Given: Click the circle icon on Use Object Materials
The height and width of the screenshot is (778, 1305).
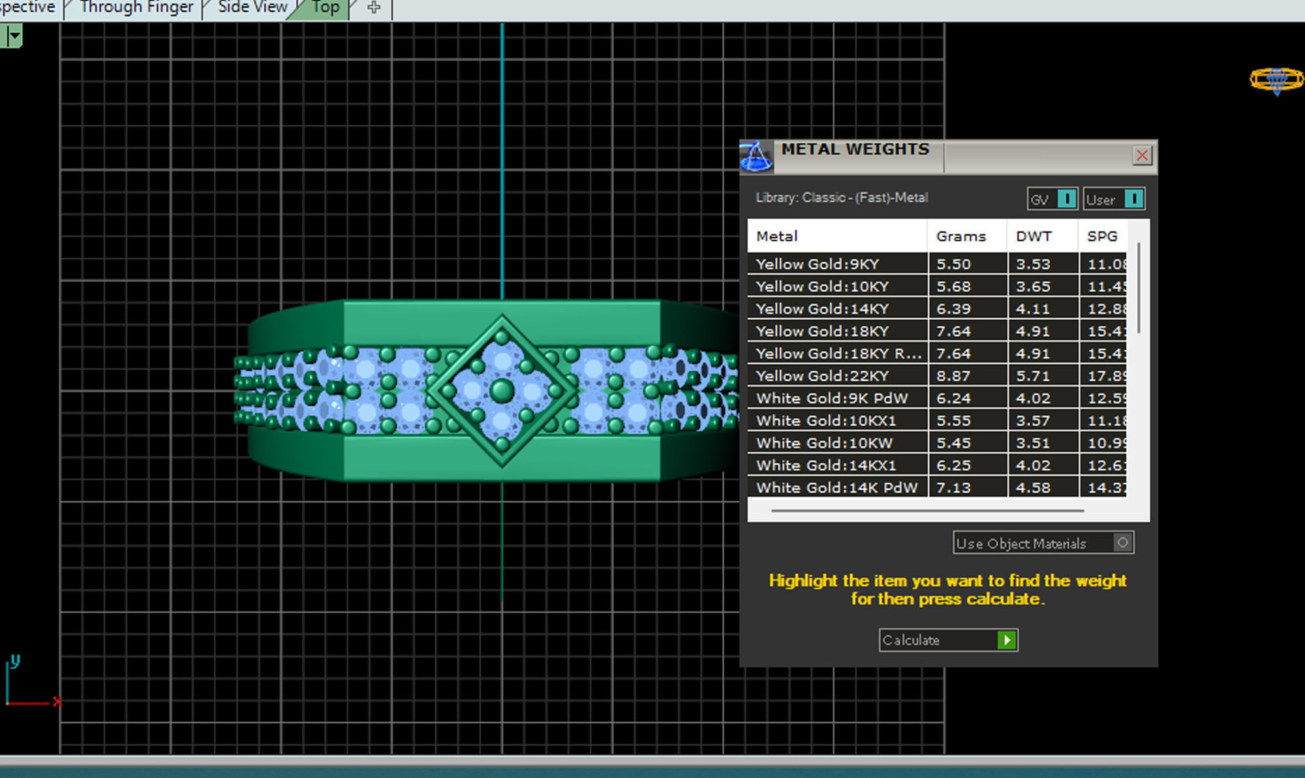Looking at the screenshot, I should [1122, 542].
